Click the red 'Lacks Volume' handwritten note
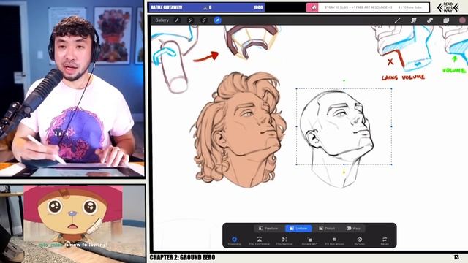This screenshot has height=263, width=468. pyautogui.click(x=403, y=77)
